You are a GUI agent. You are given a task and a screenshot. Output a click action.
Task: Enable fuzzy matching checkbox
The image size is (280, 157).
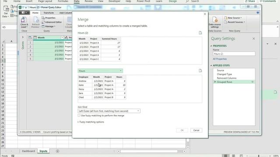point(79,116)
